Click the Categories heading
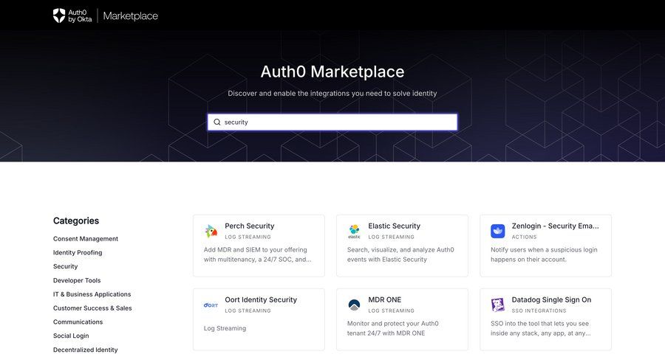665x357 pixels. point(76,221)
